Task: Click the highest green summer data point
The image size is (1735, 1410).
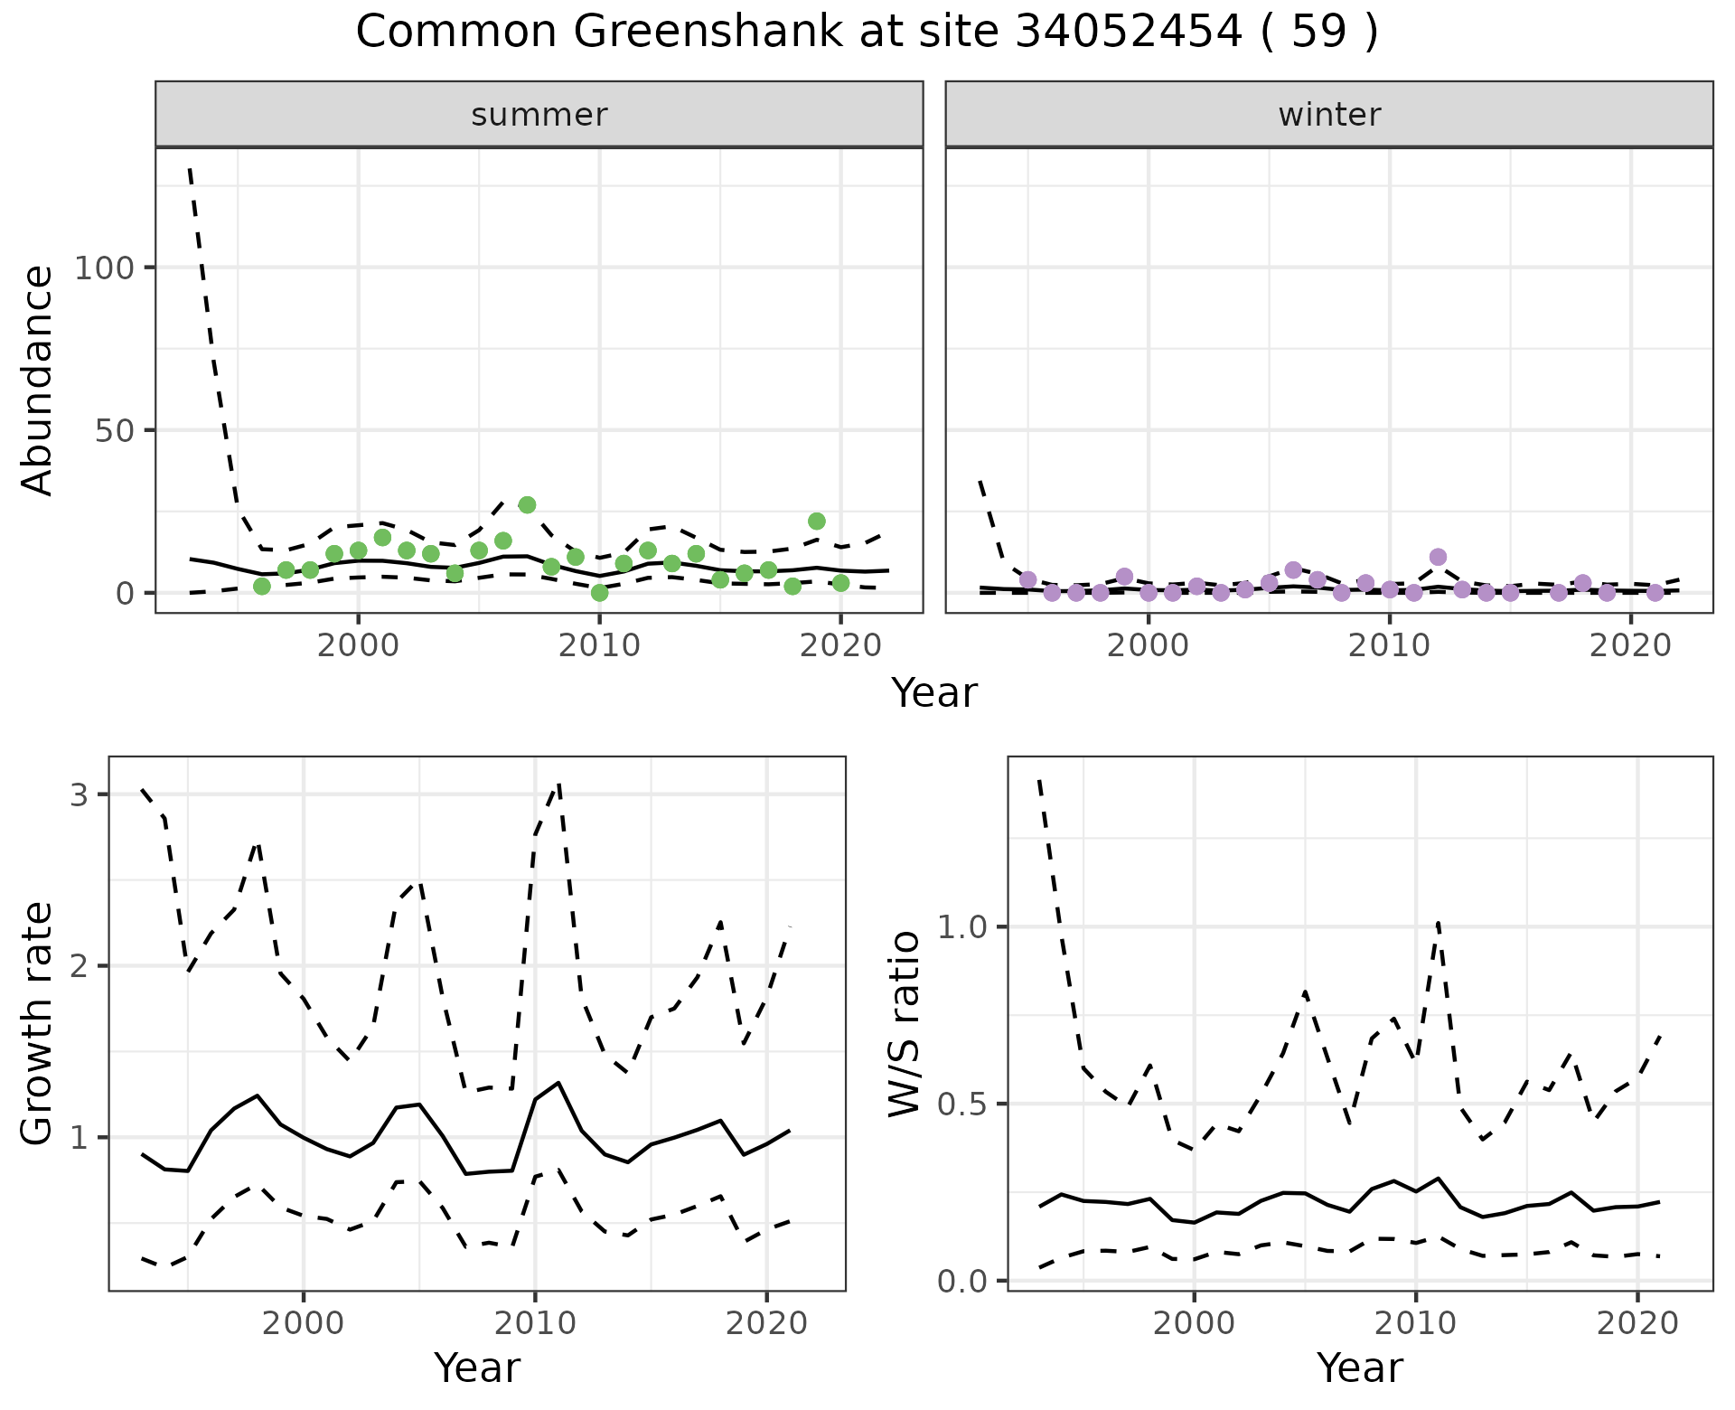Action: tap(527, 504)
